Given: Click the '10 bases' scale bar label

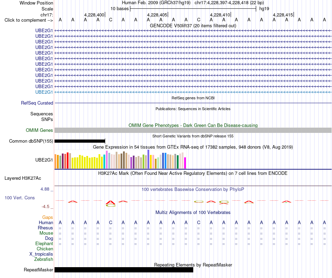Looking at the screenshot, I should click(x=120, y=9).
